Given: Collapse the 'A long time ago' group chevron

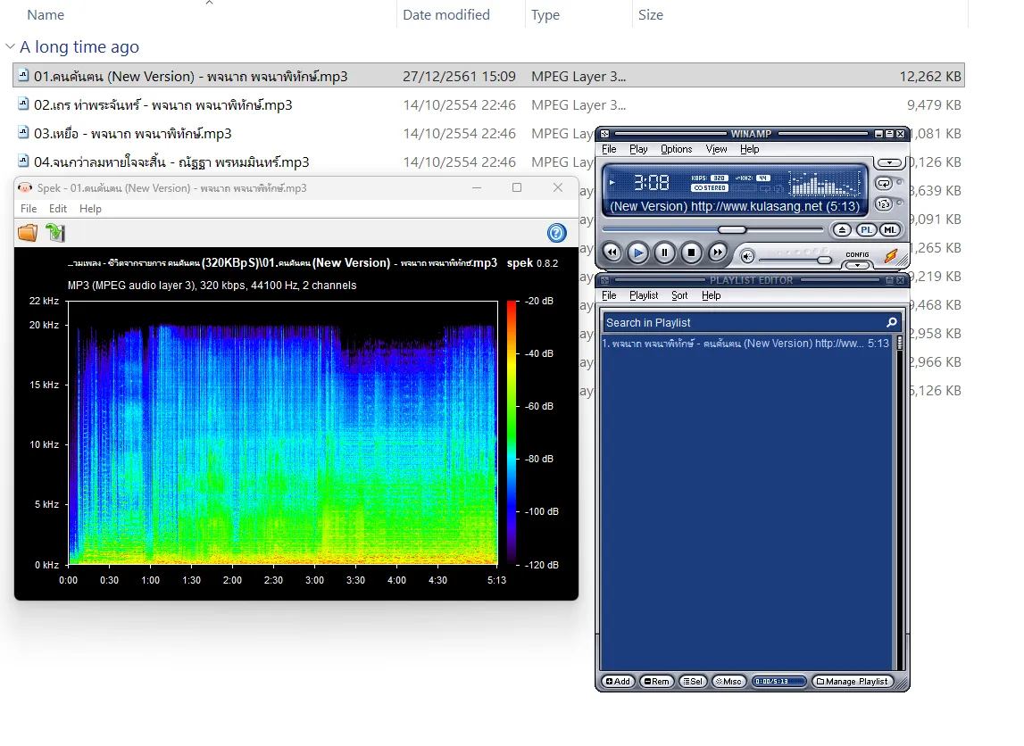Looking at the screenshot, I should coord(10,46).
